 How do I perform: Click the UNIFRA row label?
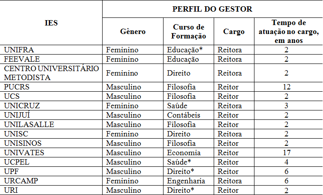tap(19, 50)
